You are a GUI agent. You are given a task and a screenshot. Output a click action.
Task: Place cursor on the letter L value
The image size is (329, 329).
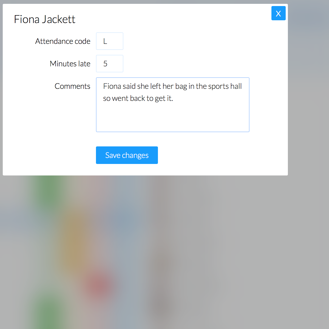[x=105, y=41]
